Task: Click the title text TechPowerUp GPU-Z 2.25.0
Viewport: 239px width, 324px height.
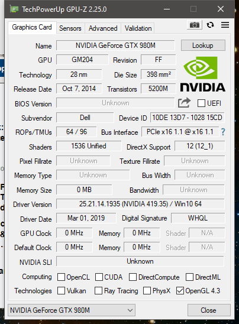Action: (64, 9)
